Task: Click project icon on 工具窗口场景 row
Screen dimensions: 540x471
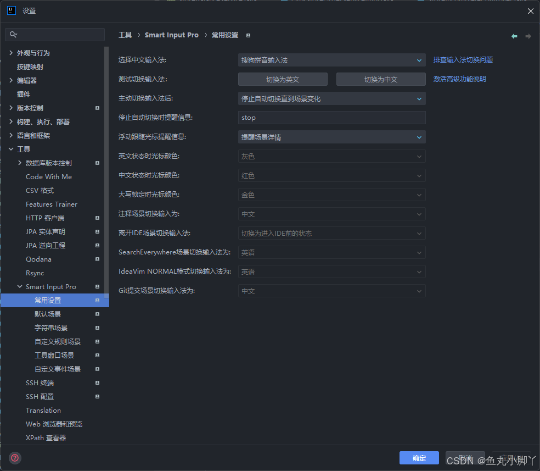Action: pos(98,356)
